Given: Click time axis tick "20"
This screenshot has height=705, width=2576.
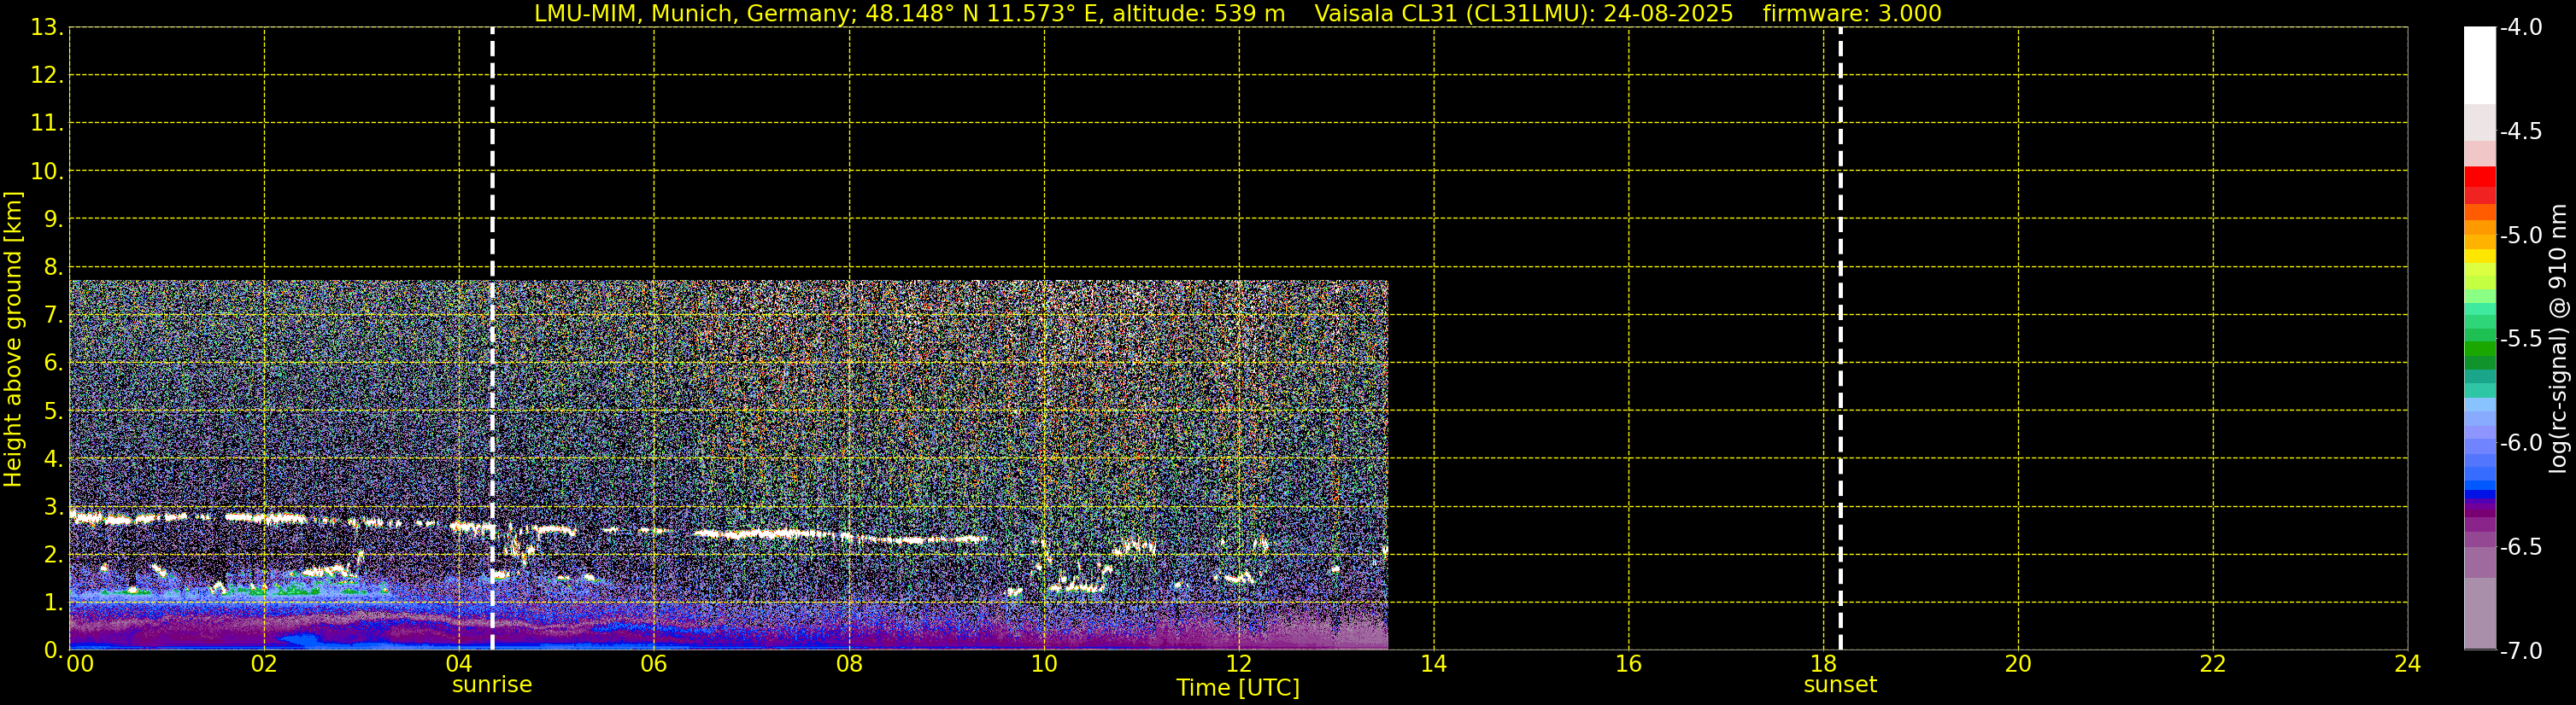Looking at the screenshot, I should click(x=2018, y=664).
